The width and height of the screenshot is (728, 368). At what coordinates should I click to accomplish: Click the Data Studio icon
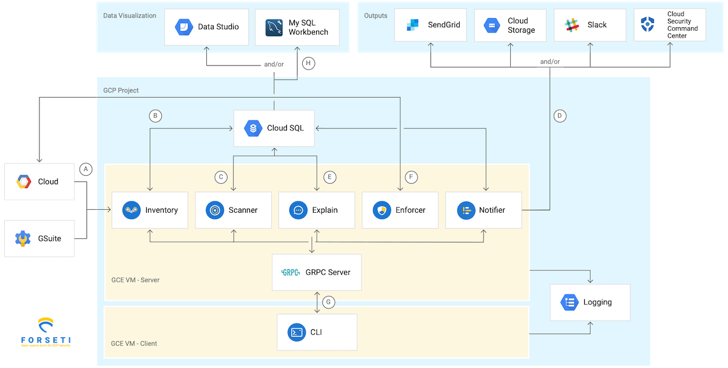tap(184, 27)
